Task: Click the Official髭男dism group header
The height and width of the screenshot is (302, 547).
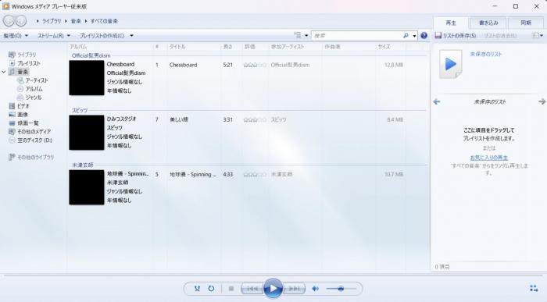Action: [91, 55]
